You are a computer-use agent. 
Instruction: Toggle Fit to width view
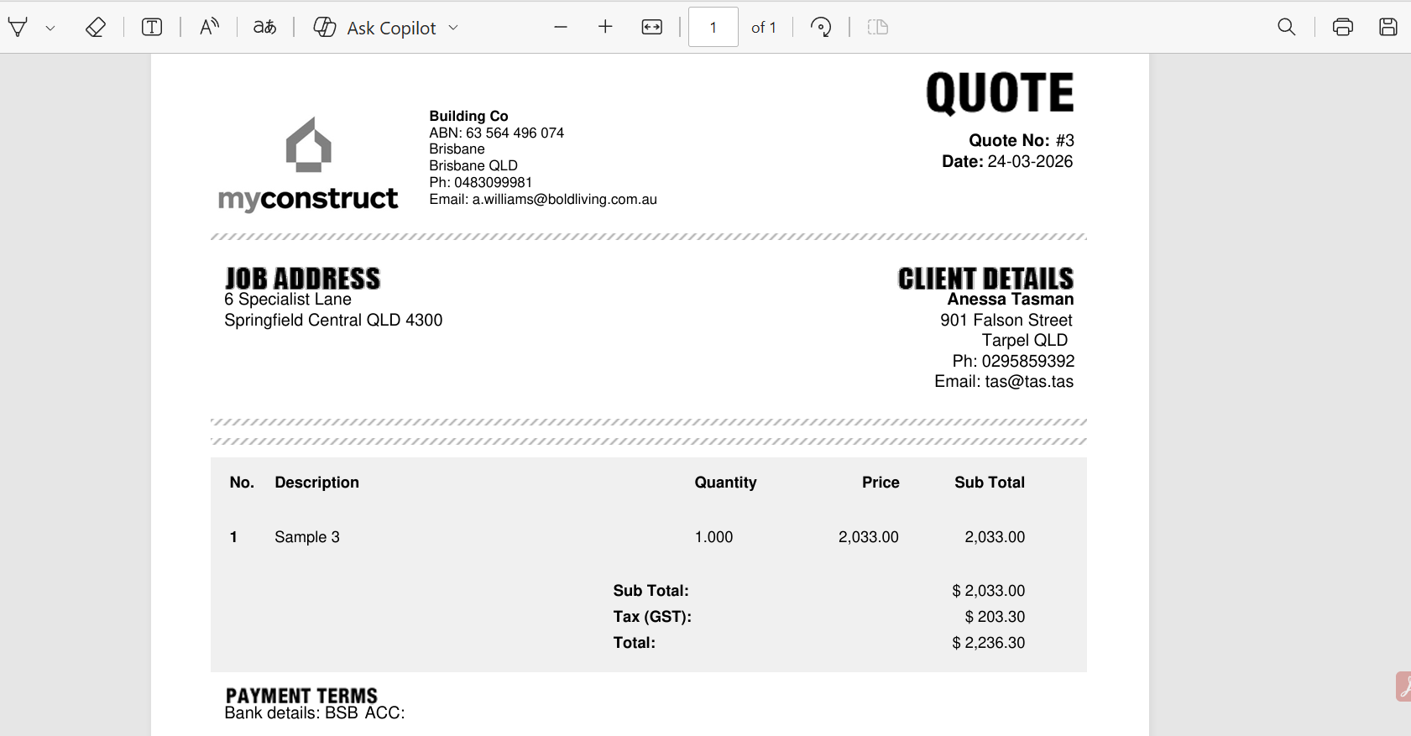652,28
